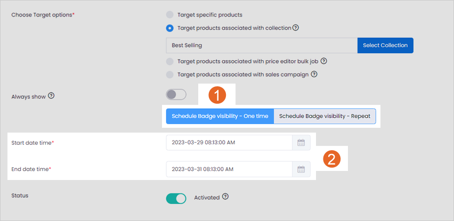The width and height of the screenshot is (454, 221).
Task: Click help icon for collection targeting option
Action: 295,28
